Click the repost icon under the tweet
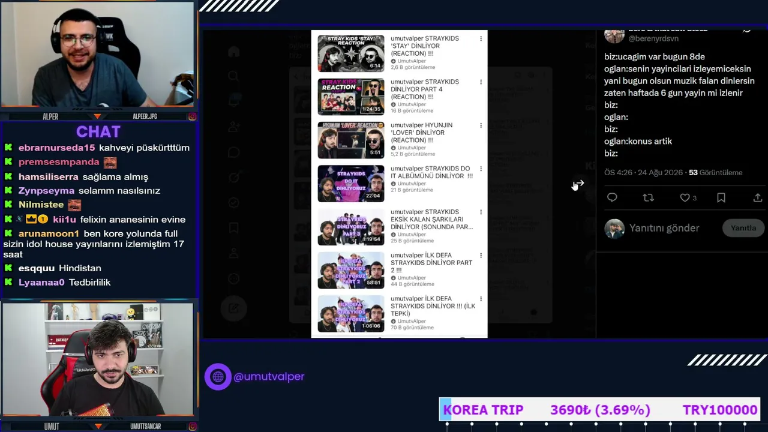768x432 pixels. [648, 197]
